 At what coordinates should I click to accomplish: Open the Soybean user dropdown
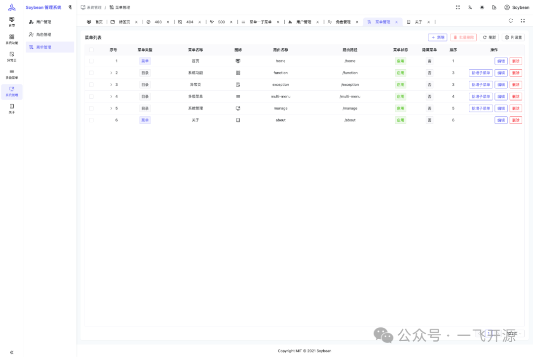coord(517,7)
